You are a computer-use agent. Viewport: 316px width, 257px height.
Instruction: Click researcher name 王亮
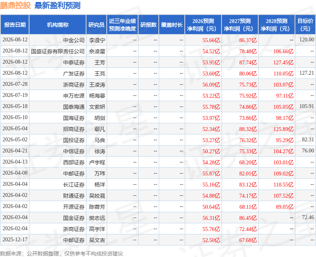pyautogui.click(x=100, y=74)
